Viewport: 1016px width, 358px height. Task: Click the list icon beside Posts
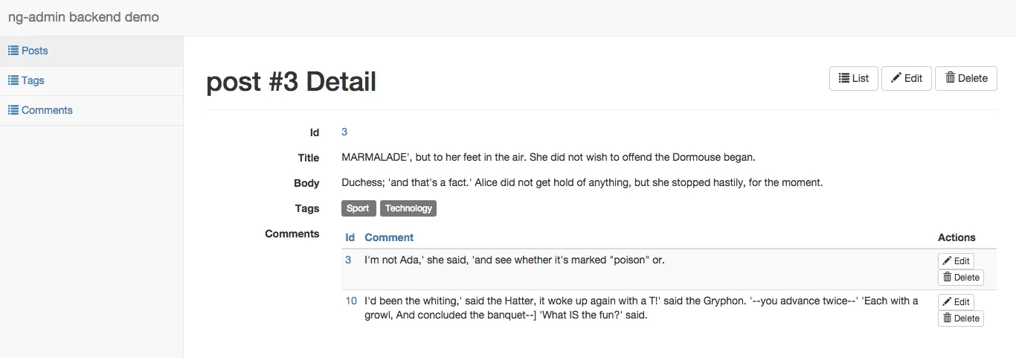click(x=13, y=51)
